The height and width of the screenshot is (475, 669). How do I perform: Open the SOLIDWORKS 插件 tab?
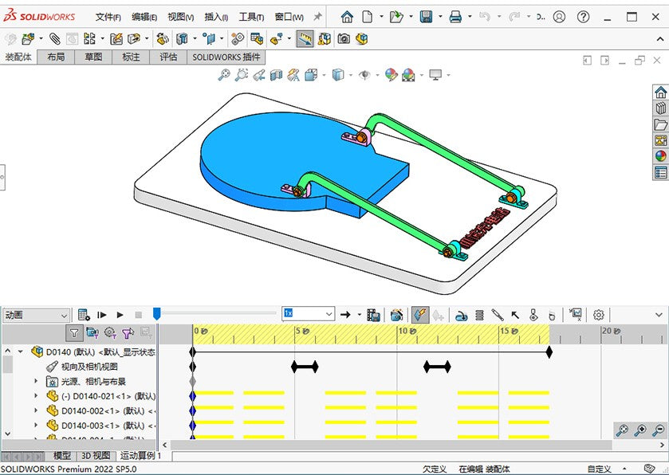(226, 57)
